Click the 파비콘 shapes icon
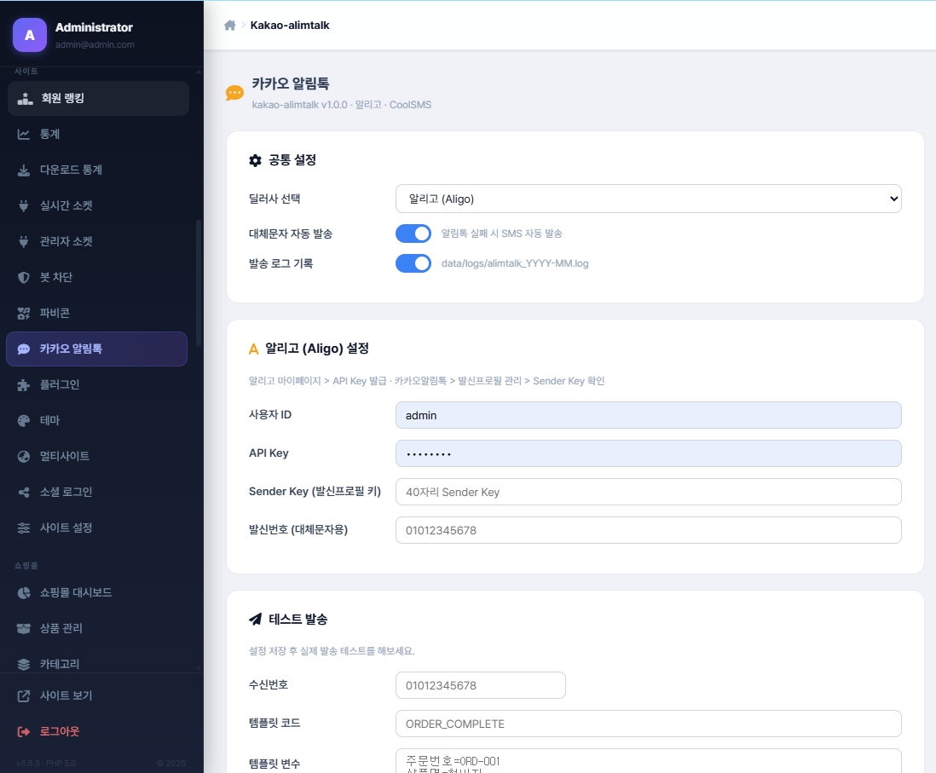The height and width of the screenshot is (773, 936). click(x=23, y=314)
